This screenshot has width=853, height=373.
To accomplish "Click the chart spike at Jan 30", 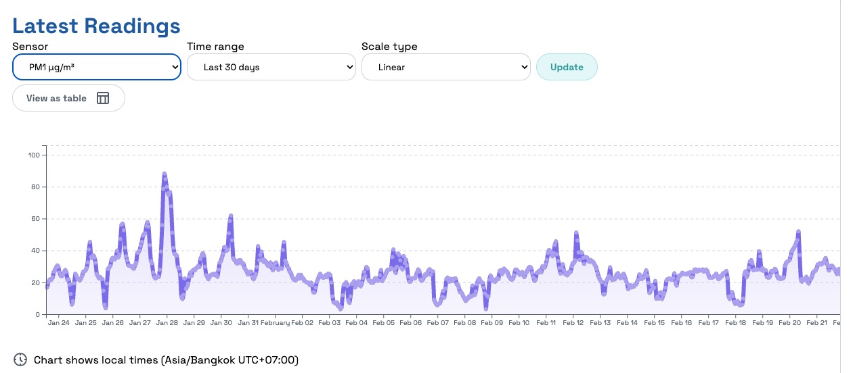I will [x=231, y=216].
